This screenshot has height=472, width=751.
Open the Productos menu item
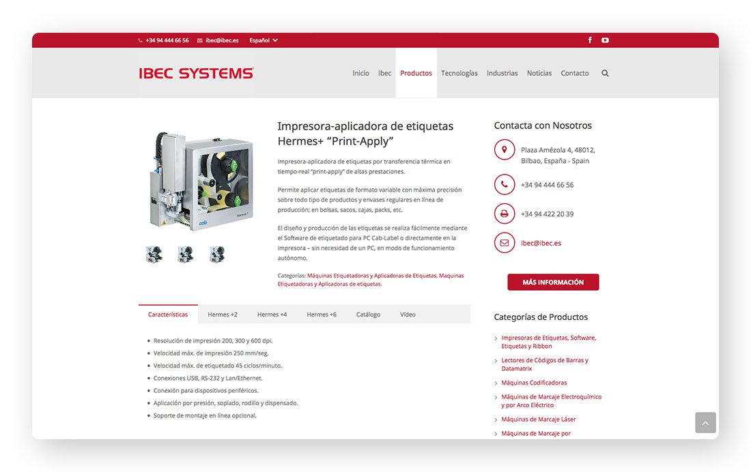coord(416,73)
